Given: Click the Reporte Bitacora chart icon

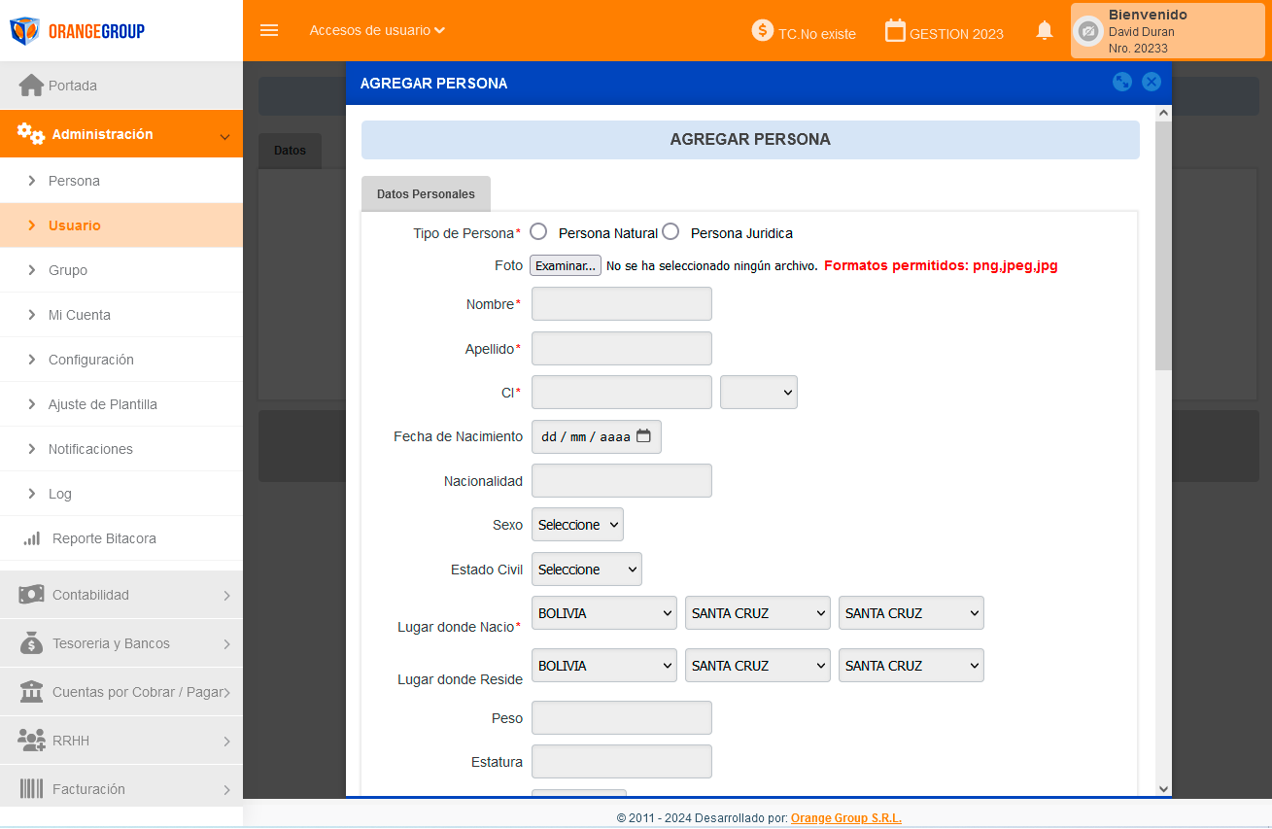Looking at the screenshot, I should pos(32,538).
